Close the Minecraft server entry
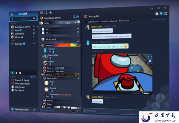 34,37
